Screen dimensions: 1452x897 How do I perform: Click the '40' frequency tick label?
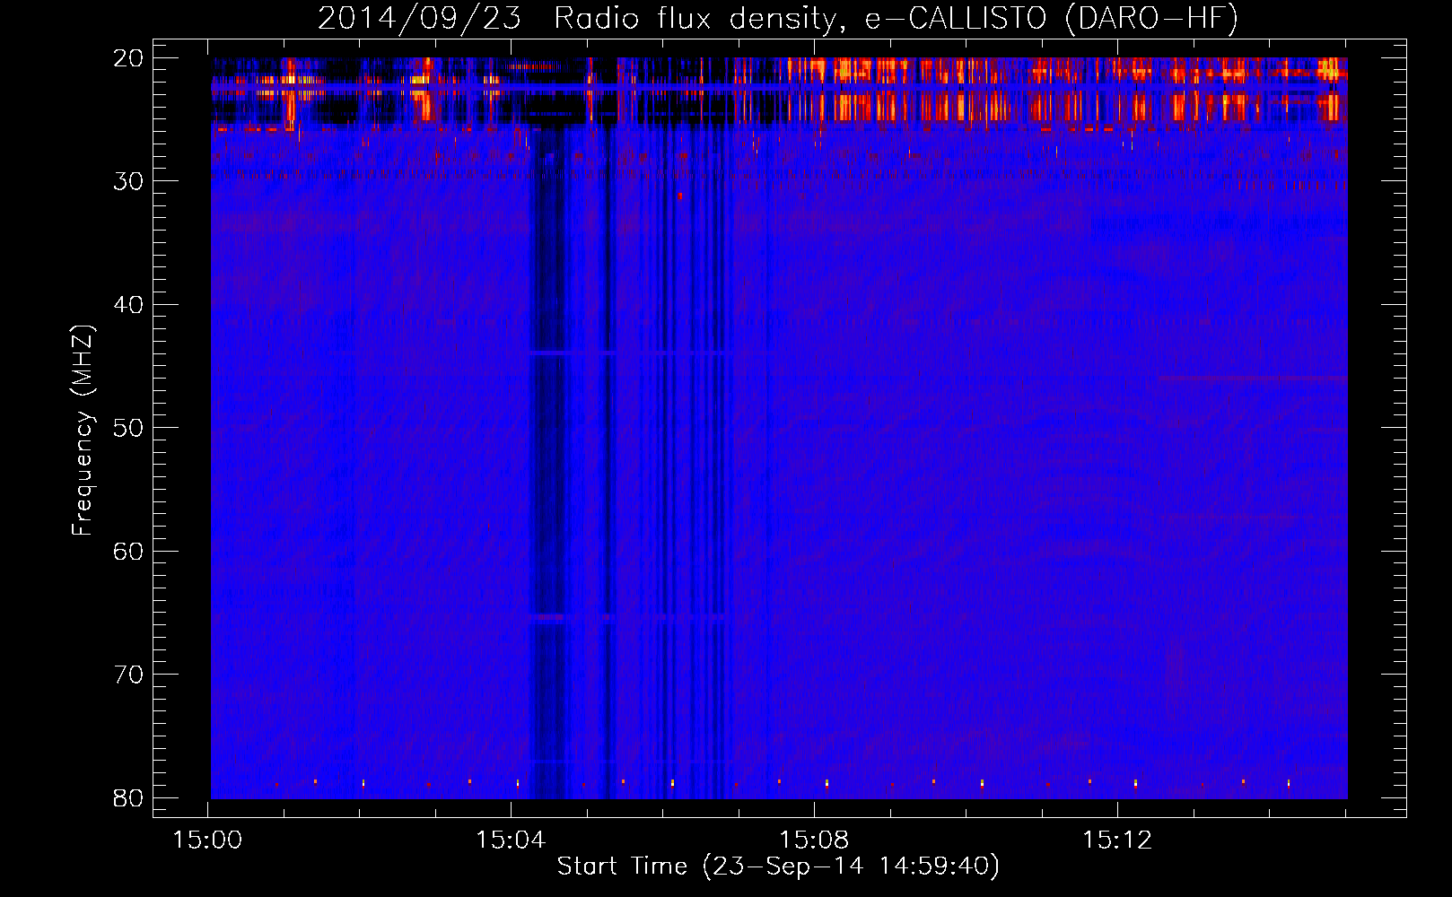click(x=129, y=305)
